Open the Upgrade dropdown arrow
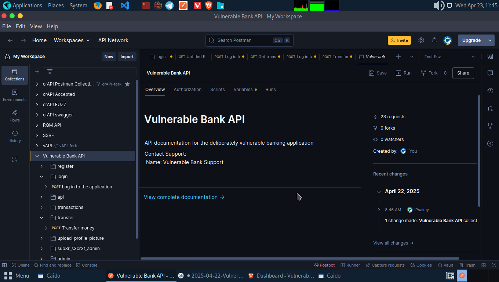Screen dimensions: 499x282 [490, 40]
